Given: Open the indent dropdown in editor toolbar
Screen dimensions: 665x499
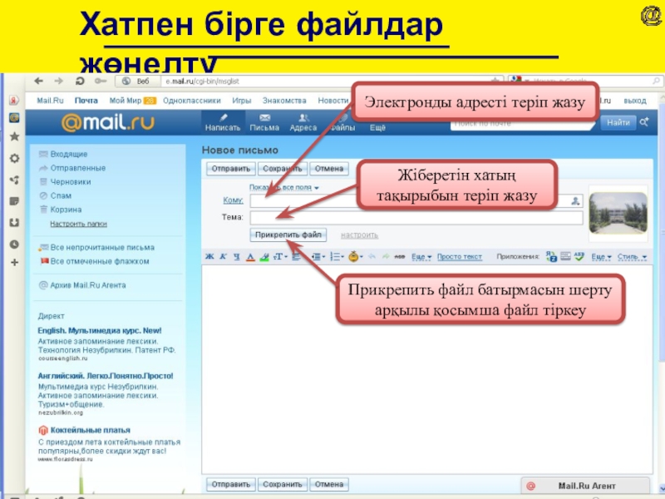Looking at the screenshot, I should click(x=318, y=257).
